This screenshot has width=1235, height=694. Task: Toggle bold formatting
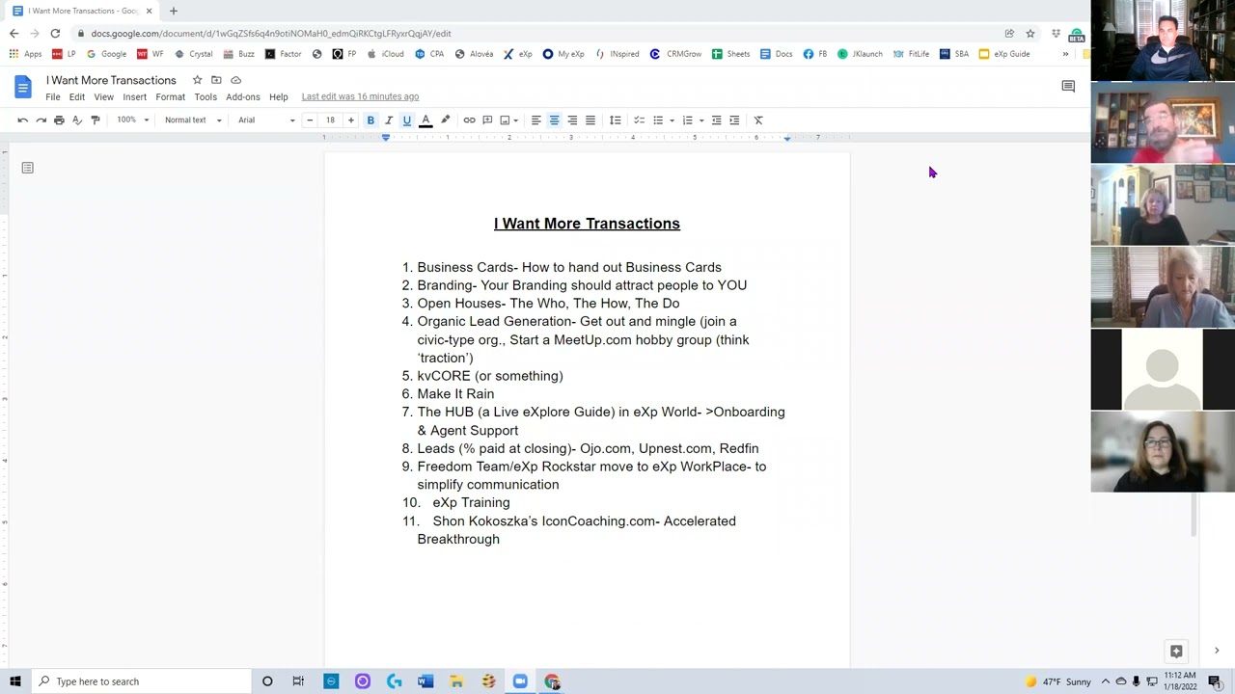point(370,120)
